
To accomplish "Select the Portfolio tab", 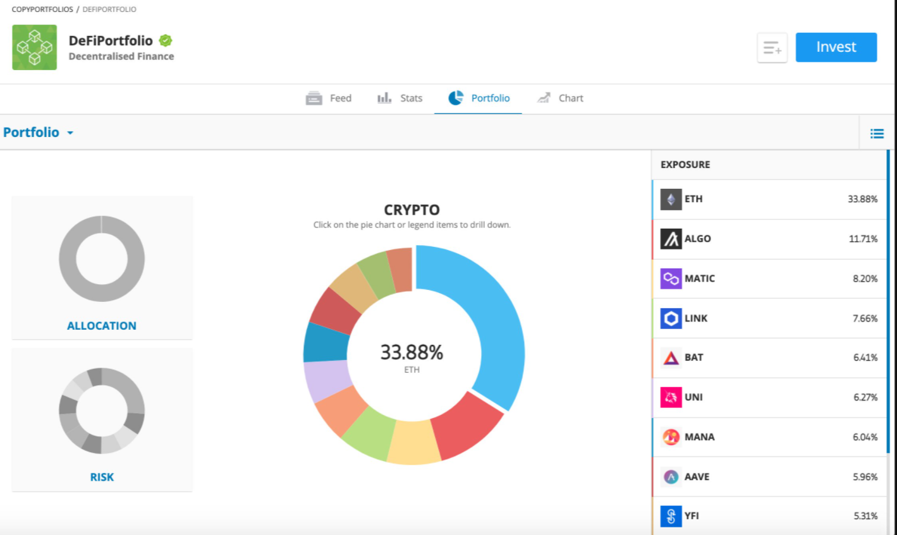I will 478,98.
